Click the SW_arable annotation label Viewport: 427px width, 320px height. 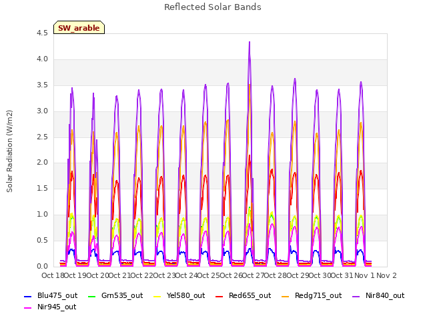(x=79, y=28)
